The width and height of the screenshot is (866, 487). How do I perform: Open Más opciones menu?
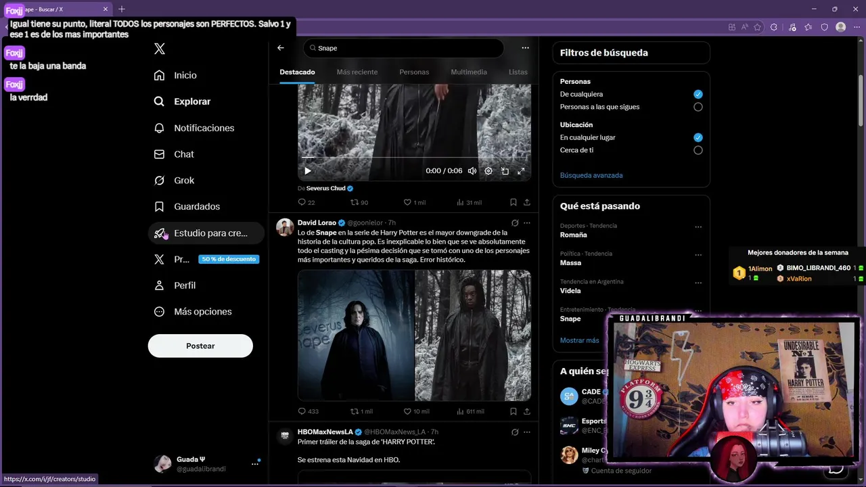pos(193,312)
